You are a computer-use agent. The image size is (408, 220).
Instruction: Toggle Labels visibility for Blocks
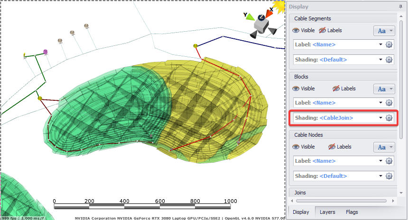pos(344,88)
